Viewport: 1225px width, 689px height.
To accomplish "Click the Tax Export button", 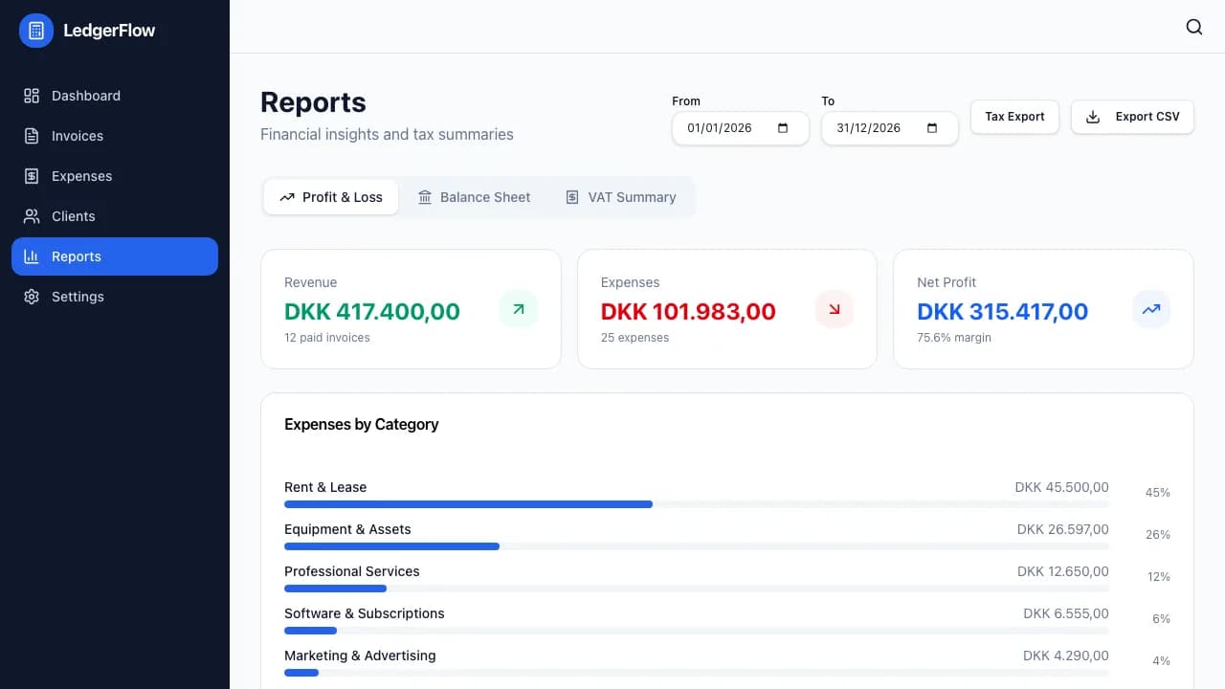I will 1014,117.
